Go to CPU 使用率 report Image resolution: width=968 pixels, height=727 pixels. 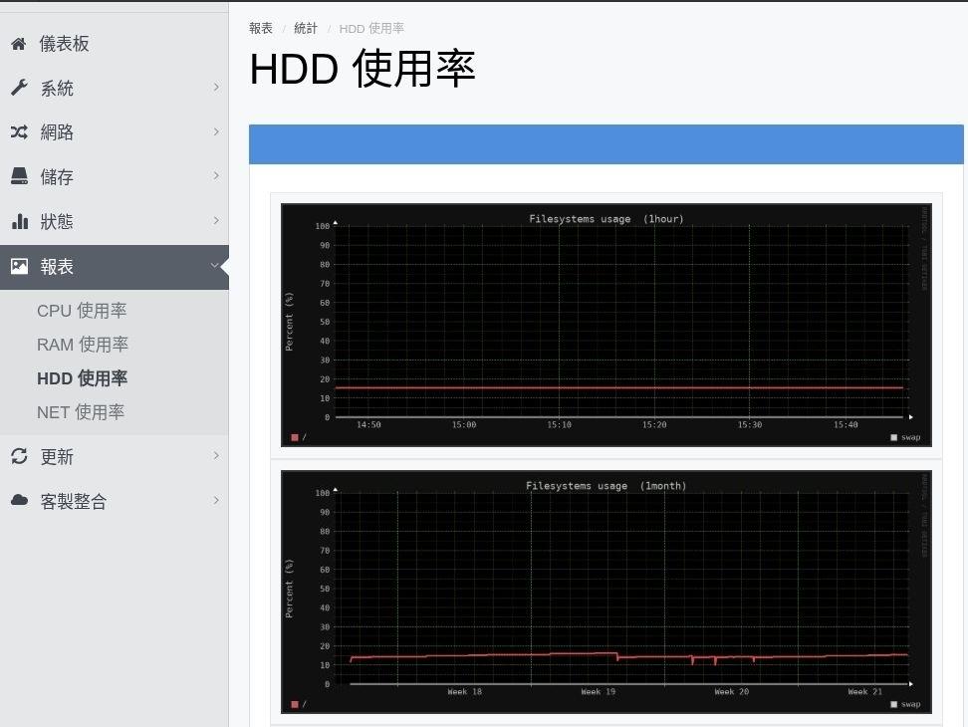pos(82,311)
